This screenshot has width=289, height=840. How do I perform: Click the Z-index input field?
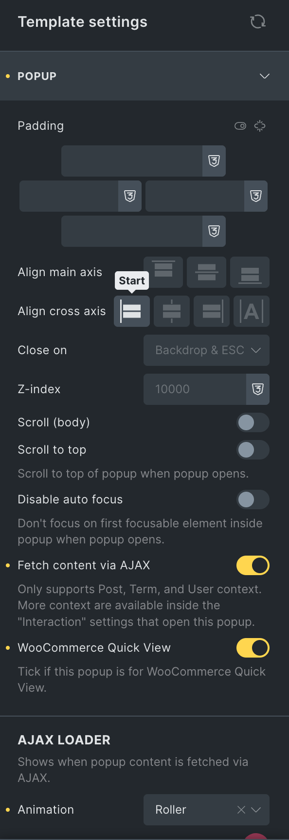[195, 389]
